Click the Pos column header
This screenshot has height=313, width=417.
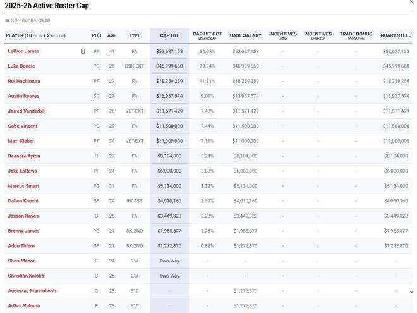click(x=96, y=35)
